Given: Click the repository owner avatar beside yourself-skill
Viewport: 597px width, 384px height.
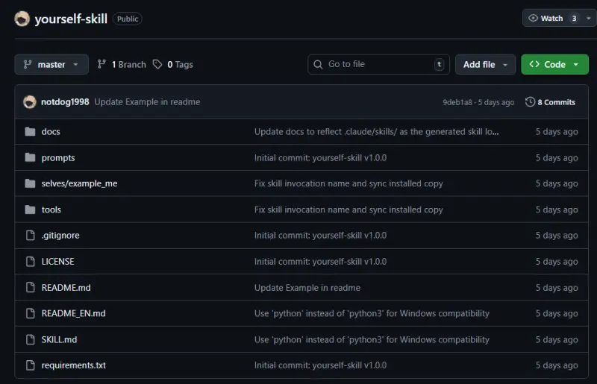Looking at the screenshot, I should pos(22,19).
